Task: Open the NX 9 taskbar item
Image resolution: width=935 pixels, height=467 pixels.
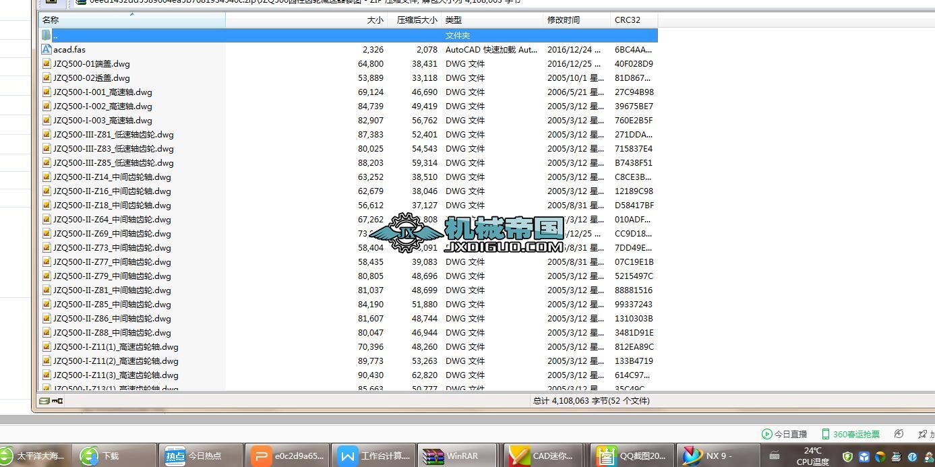Action: 717,456
